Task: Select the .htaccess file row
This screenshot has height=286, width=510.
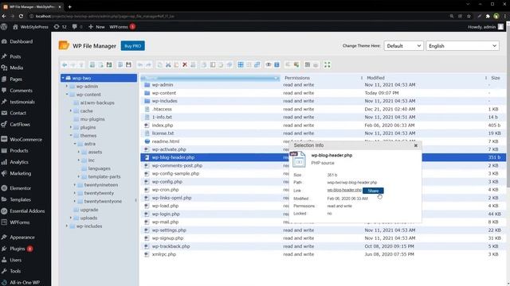Action: point(324,109)
